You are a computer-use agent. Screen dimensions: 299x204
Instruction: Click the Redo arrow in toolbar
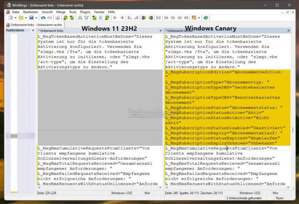49,18
